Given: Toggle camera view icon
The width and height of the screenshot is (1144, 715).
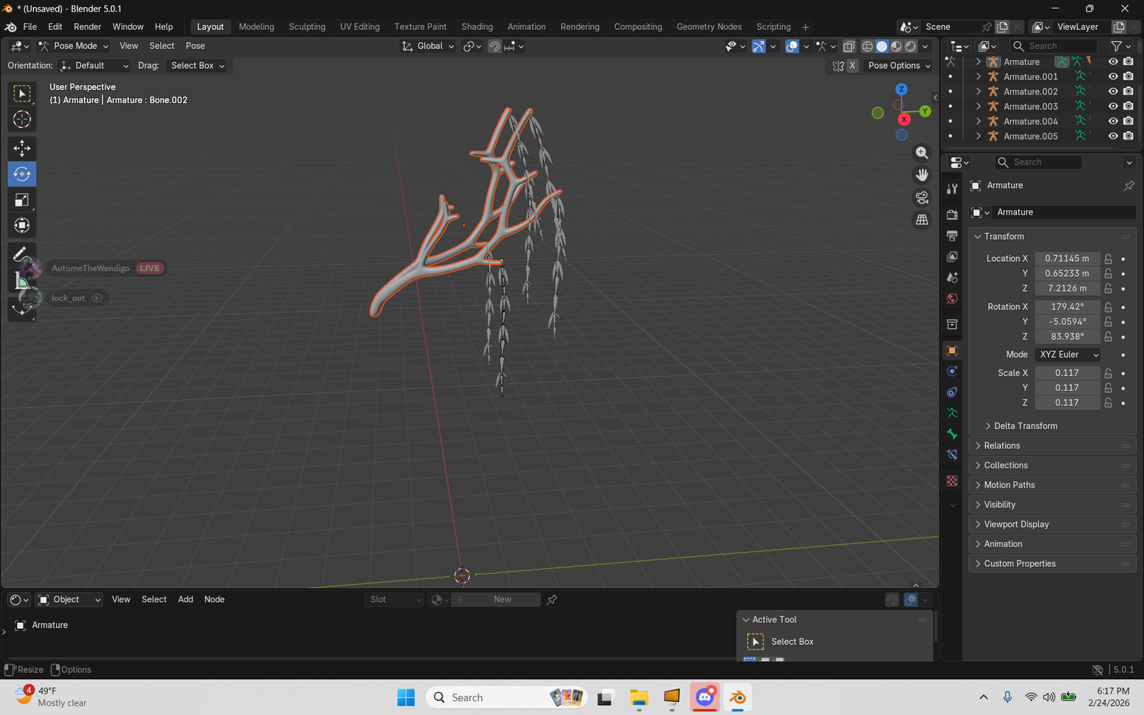Looking at the screenshot, I should point(922,197).
